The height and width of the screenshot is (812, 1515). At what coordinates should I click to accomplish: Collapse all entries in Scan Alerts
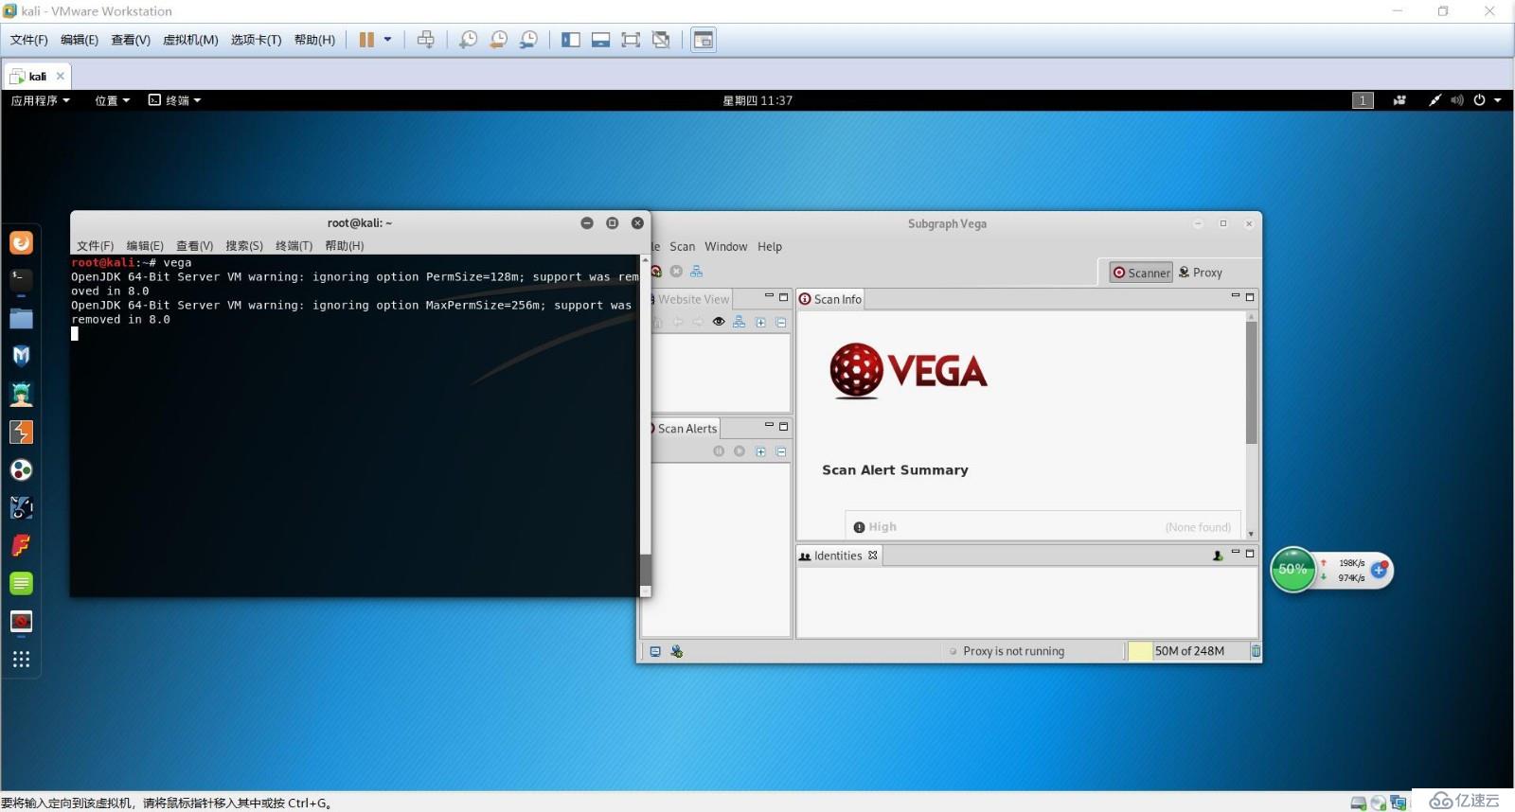pyautogui.click(x=781, y=451)
